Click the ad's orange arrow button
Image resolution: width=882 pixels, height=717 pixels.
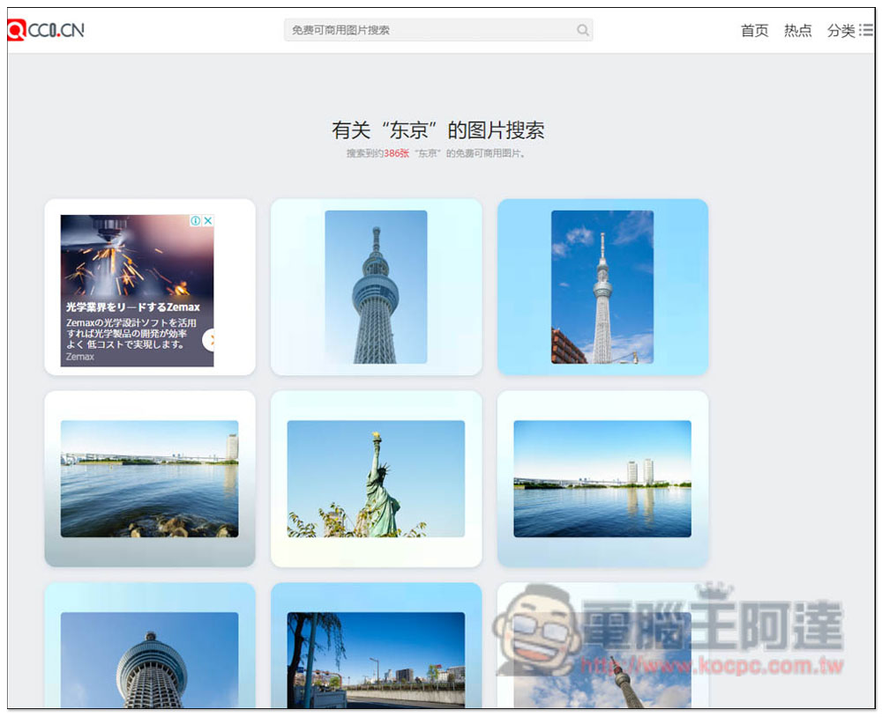[209, 339]
